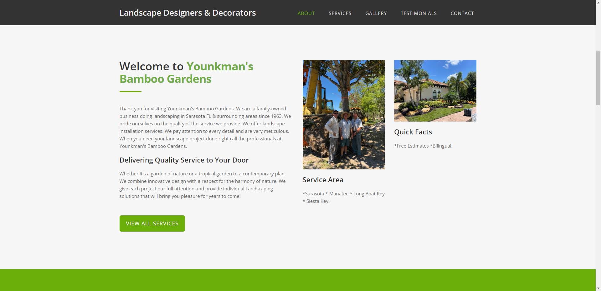Open the Gallery section from navigation

(376, 13)
